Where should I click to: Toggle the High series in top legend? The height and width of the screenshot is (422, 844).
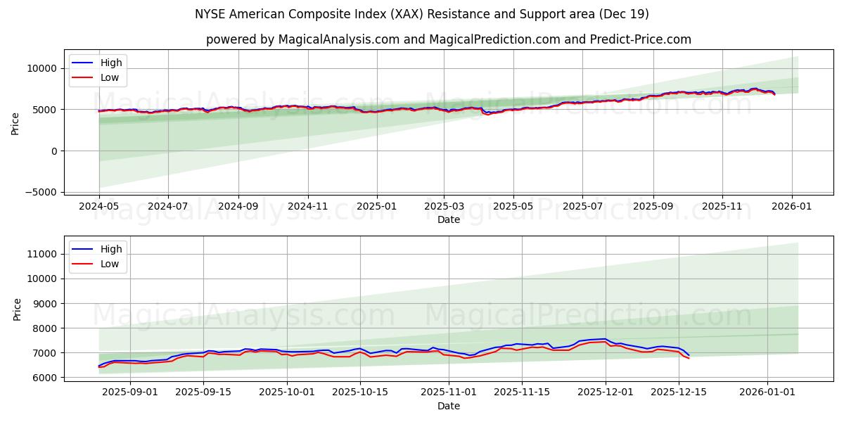click(x=111, y=63)
